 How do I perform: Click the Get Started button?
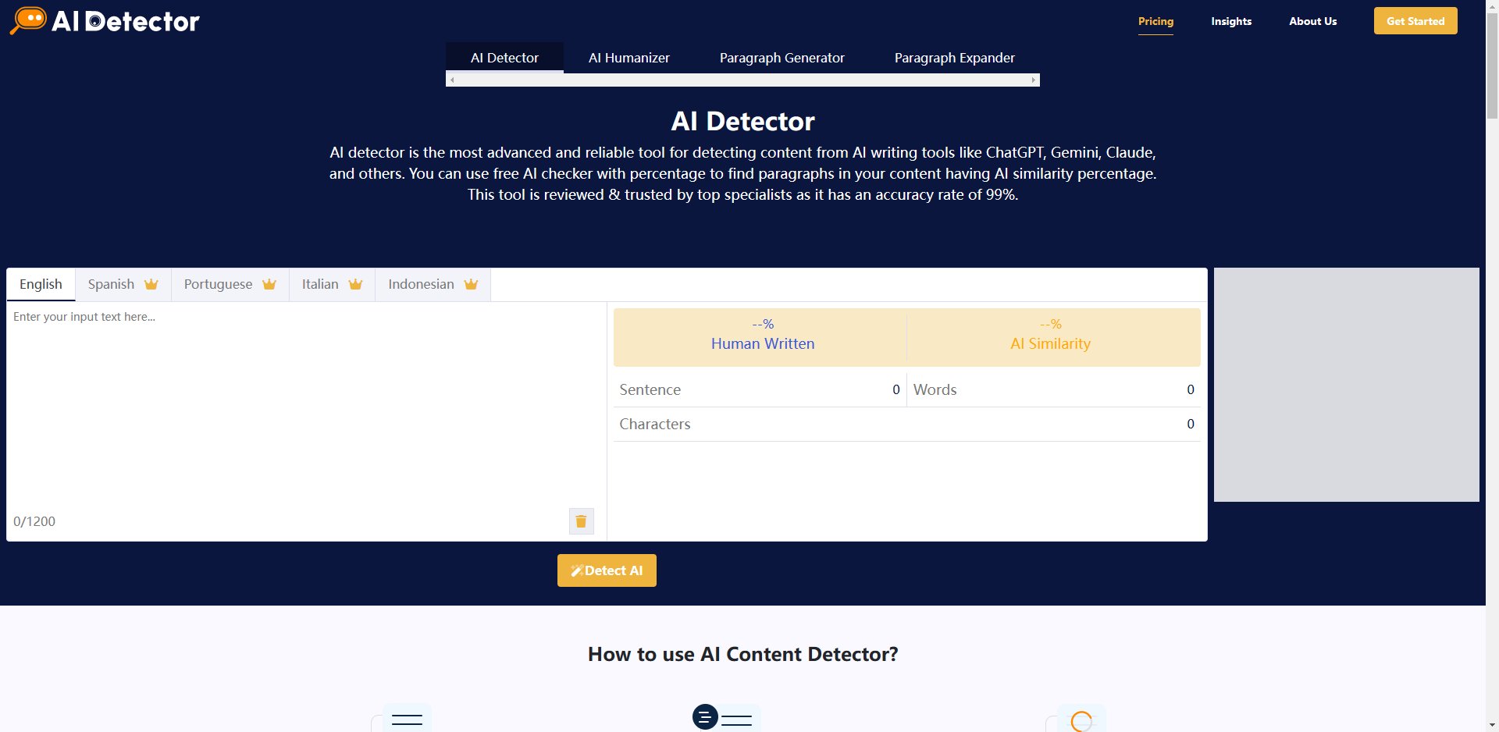tap(1415, 20)
